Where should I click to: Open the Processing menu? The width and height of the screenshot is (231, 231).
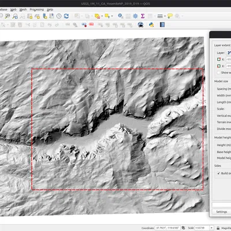click(36, 9)
